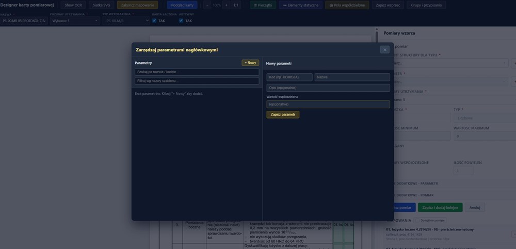Save parameter with 'Zapisz parametr' button
This screenshot has width=516, height=249.
(x=283, y=114)
